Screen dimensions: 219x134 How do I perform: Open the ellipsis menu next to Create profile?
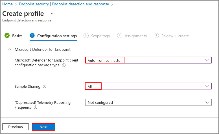(x=53, y=14)
